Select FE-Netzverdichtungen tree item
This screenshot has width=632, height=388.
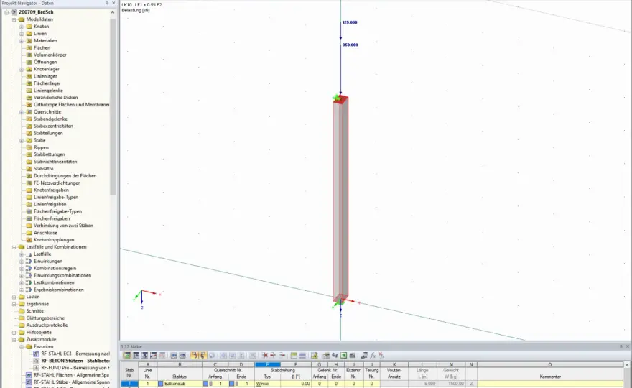(x=57, y=183)
